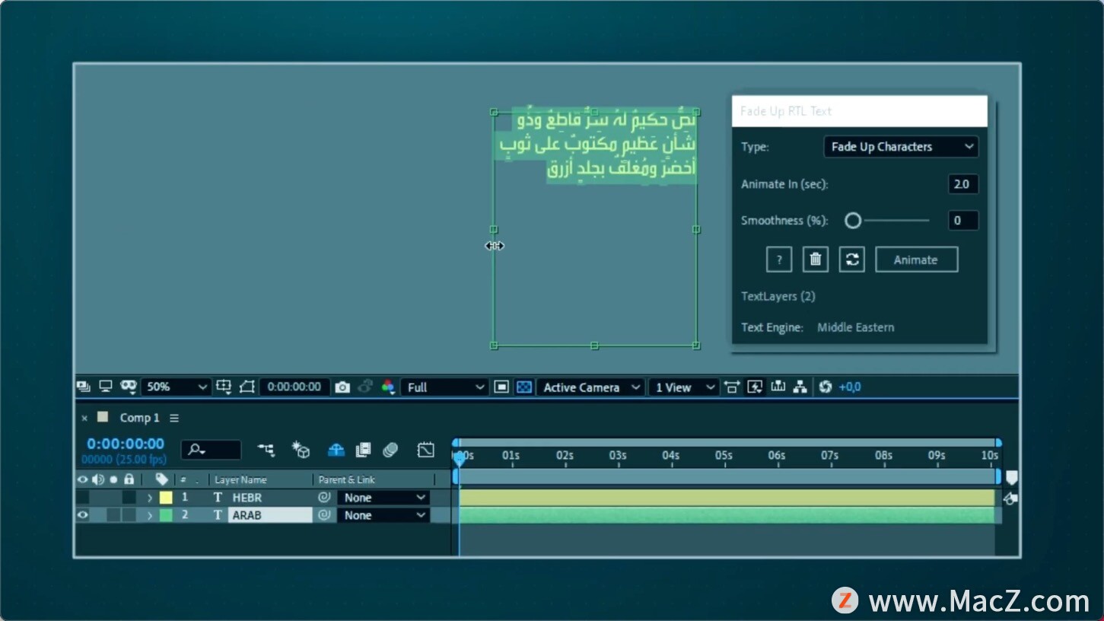Click the Show Snapshot icon

pyautogui.click(x=365, y=387)
